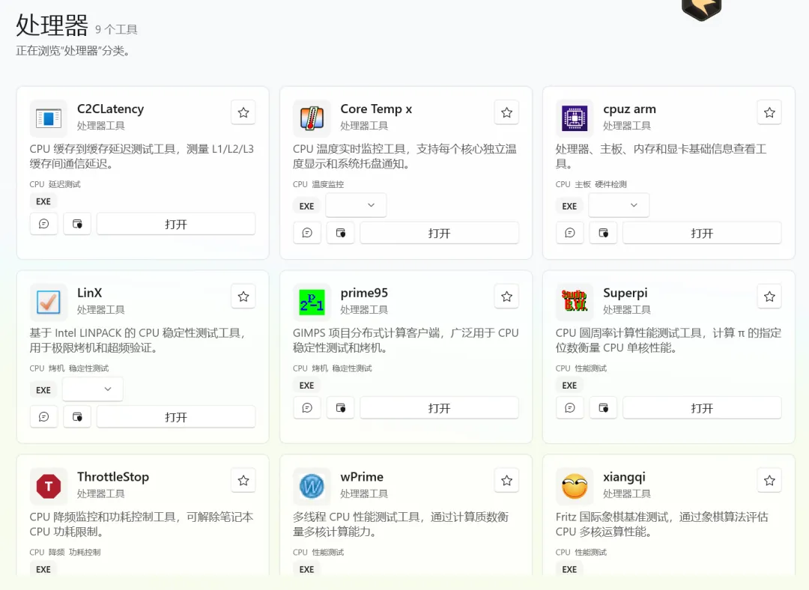Favorite ThrottleStop using the star
This screenshot has width=809, height=590.
pos(243,481)
